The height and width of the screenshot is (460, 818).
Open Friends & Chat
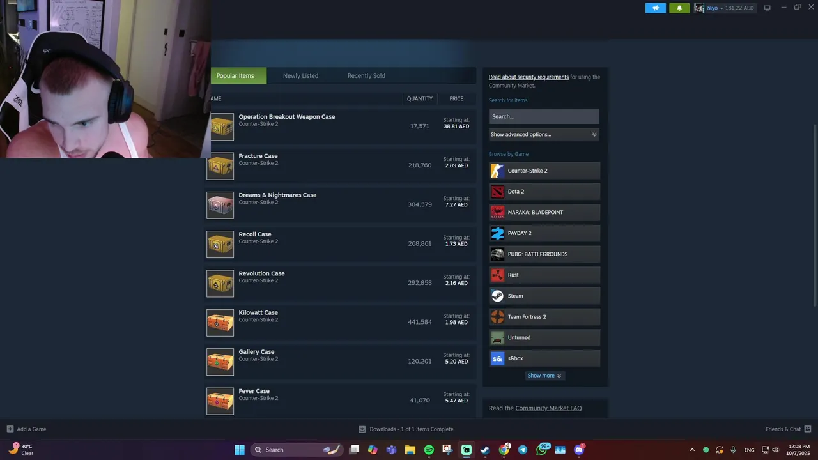[788, 429]
